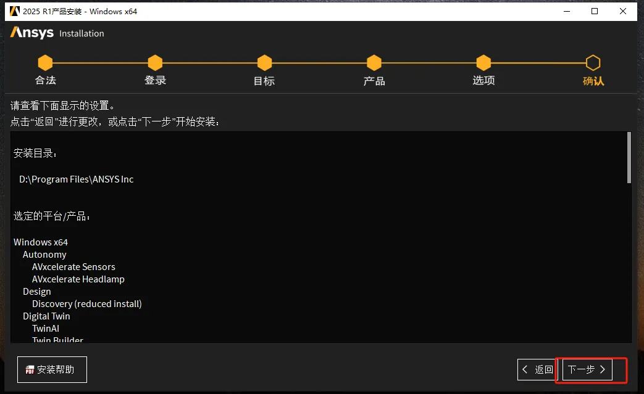Screen dimensions: 644x394
Task: Click the 选项 step hexagon icon
Action: (x=484, y=63)
